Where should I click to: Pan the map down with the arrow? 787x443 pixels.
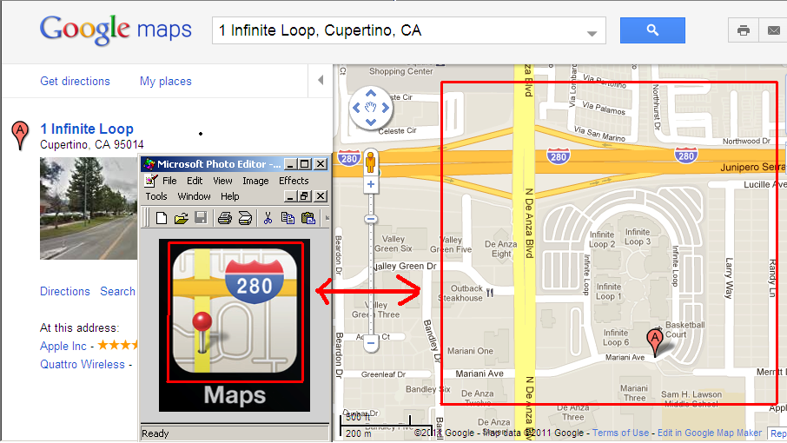click(x=370, y=122)
